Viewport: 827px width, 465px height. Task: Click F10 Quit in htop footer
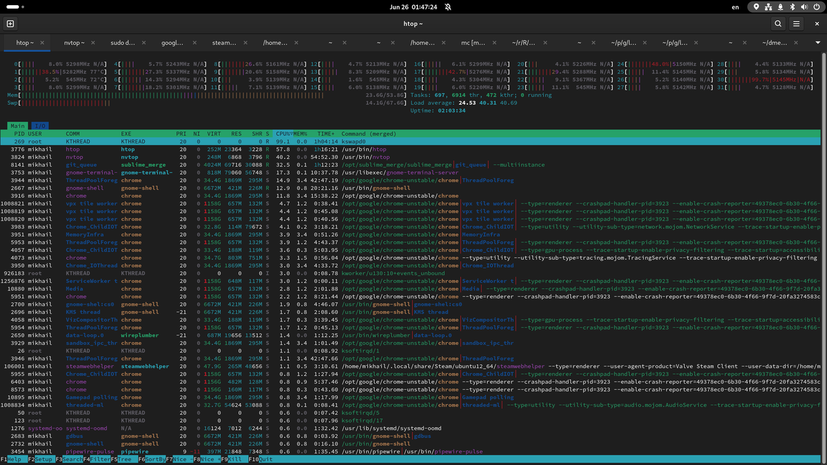click(262, 459)
